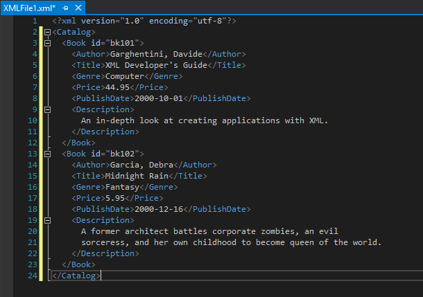The width and height of the screenshot is (423, 297).
Task: Close the XMLFile1.xml document tab
Action: [77, 7]
